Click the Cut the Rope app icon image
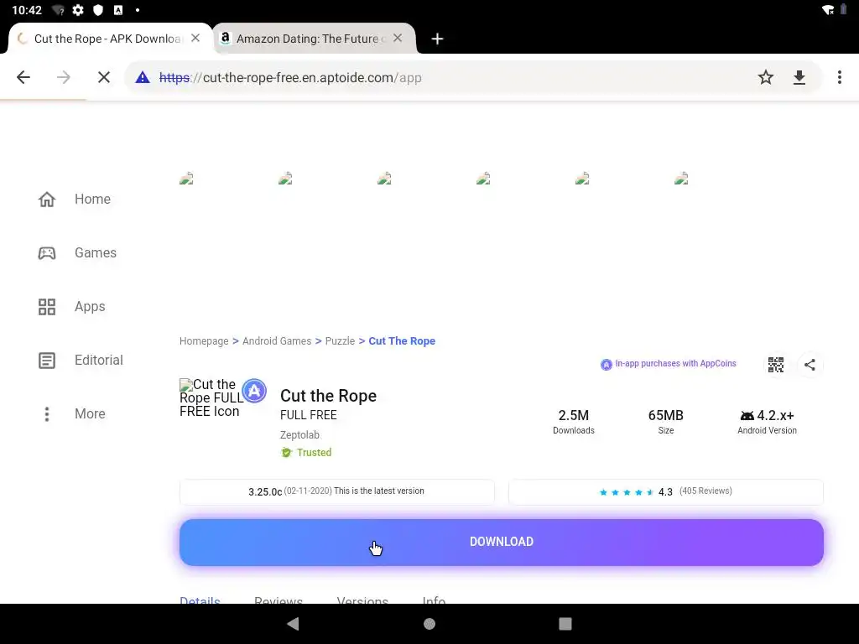This screenshot has height=644, width=859. pos(211,398)
